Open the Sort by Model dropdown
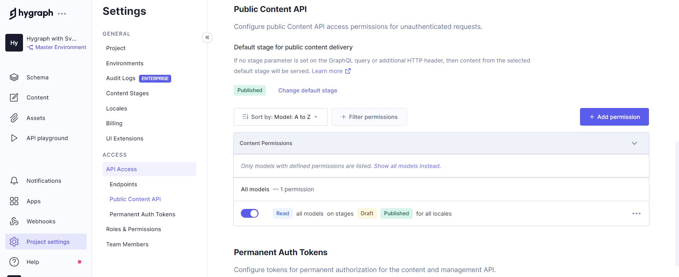 coord(280,117)
